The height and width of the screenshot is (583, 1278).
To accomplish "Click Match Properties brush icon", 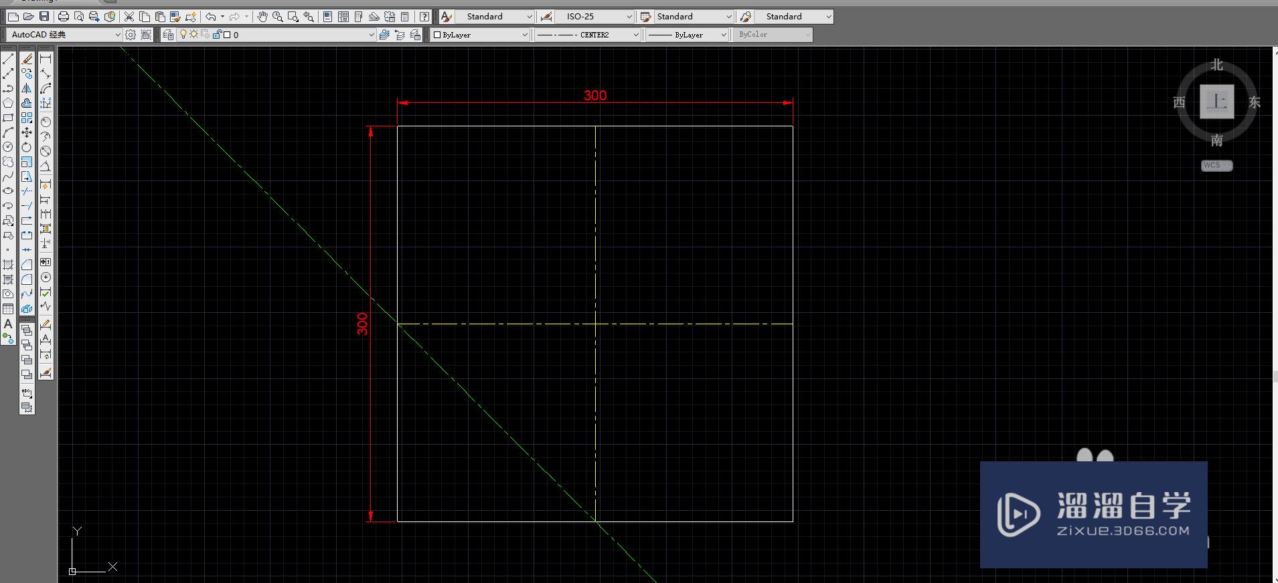I will [175, 17].
